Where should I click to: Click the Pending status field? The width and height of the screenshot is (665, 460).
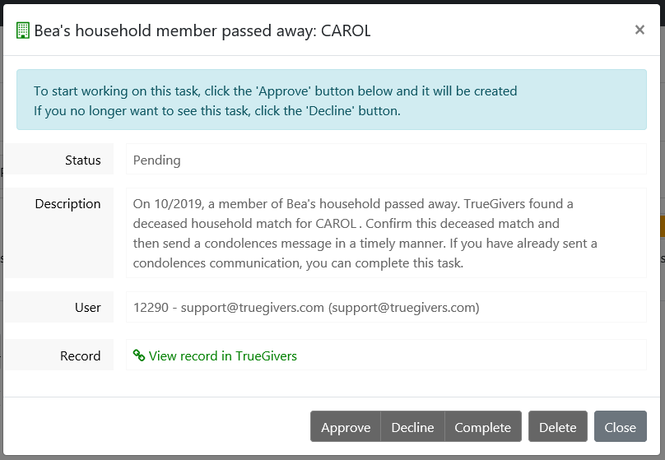click(x=385, y=160)
